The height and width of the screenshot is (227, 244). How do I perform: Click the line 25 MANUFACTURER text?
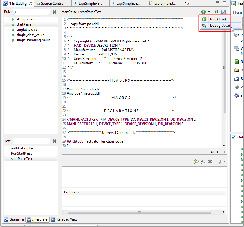(81, 124)
